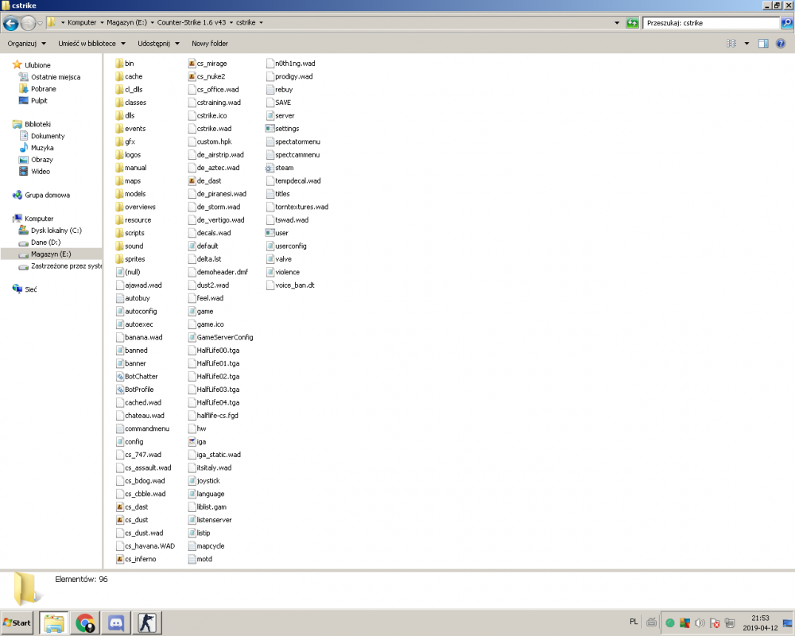Select the steam file in the list
The image size is (795, 636).
coord(284,168)
